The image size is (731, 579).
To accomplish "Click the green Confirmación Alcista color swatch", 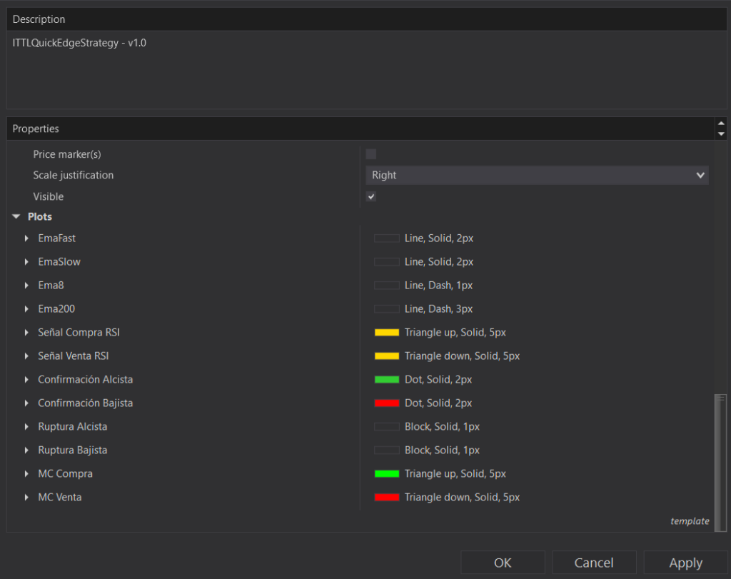I will [386, 379].
